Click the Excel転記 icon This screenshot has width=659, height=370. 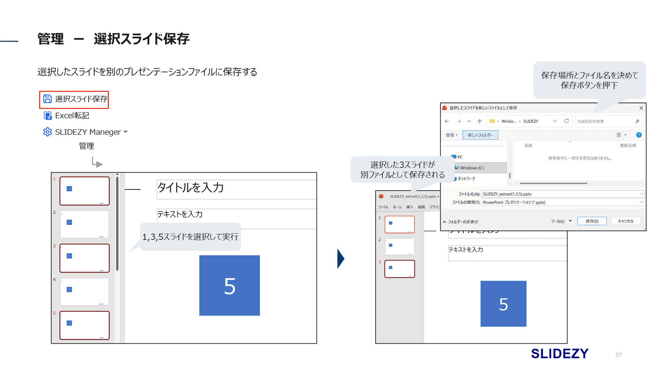click(48, 115)
